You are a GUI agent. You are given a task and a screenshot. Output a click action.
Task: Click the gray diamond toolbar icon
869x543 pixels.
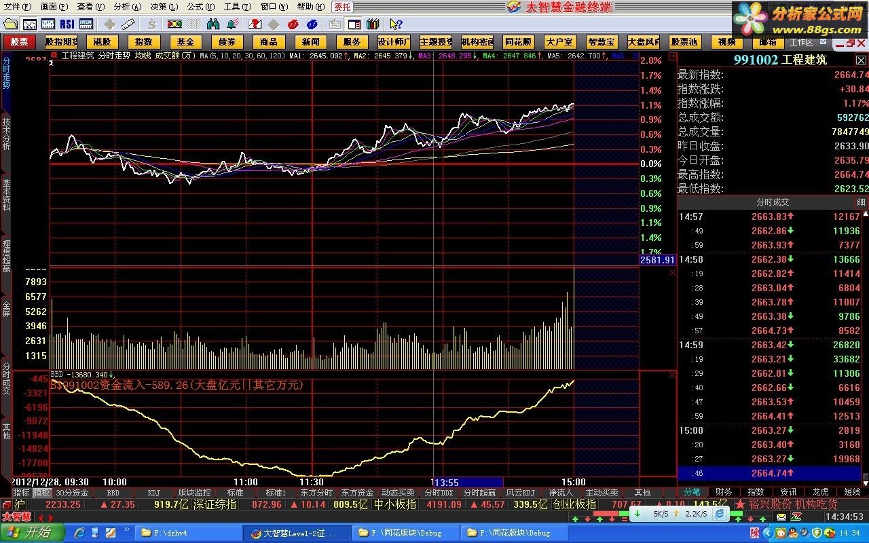[x=274, y=24]
